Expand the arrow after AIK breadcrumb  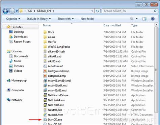click(35, 11)
